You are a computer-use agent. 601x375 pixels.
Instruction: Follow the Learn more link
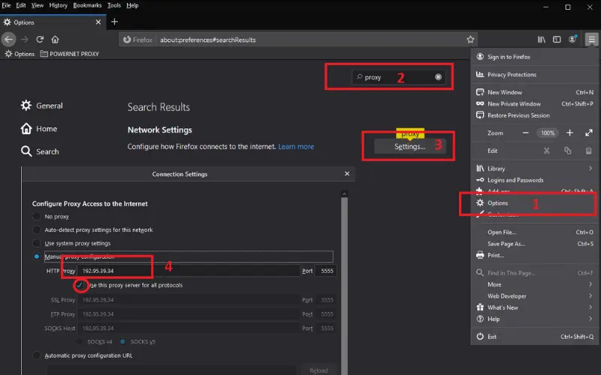click(x=296, y=146)
